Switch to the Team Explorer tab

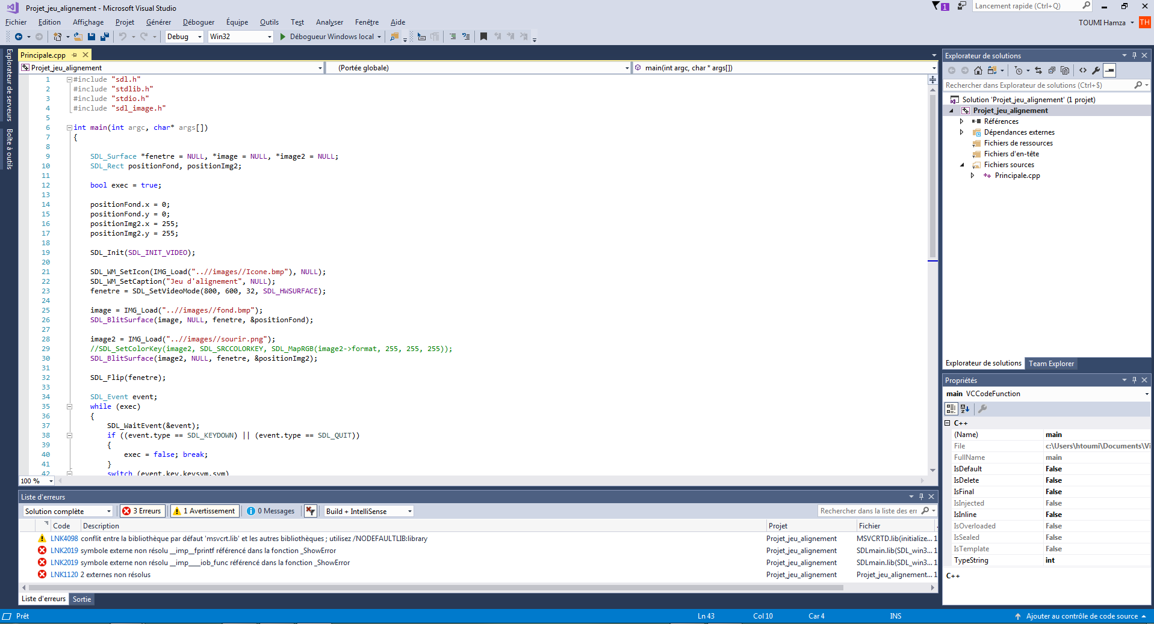pos(1051,364)
